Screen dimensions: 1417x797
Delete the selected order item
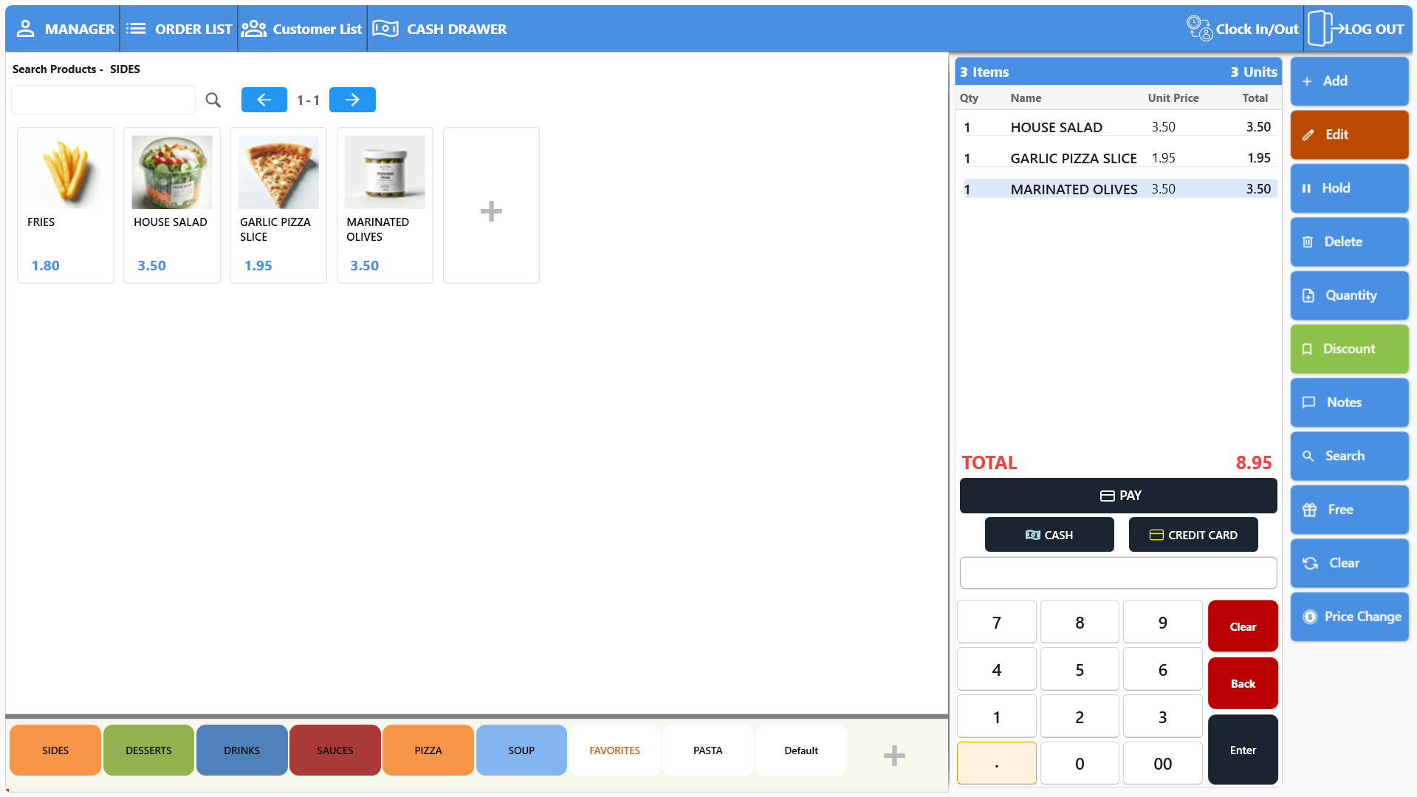[1349, 242]
